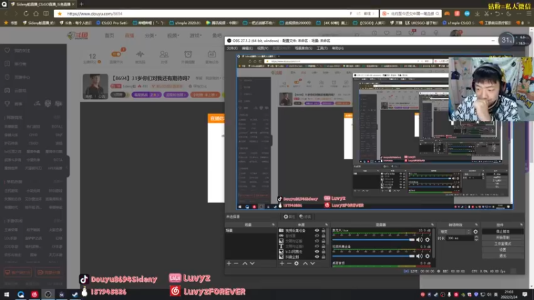
Task: Move scene down in OBS Scenes panel
Action: pos(252,263)
